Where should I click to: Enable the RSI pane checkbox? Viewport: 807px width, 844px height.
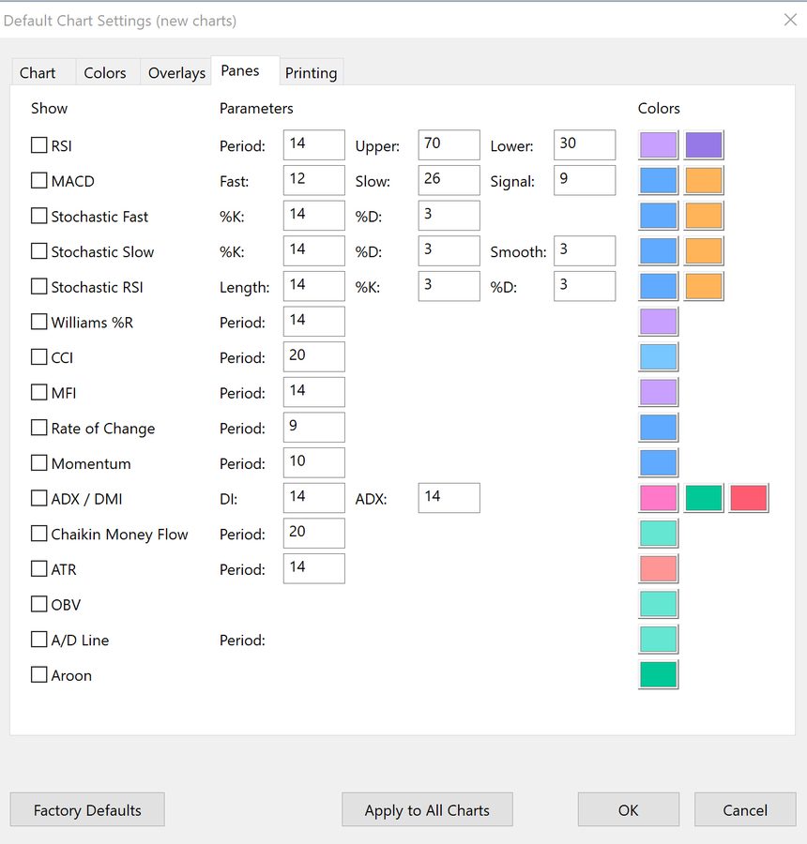pos(38,145)
